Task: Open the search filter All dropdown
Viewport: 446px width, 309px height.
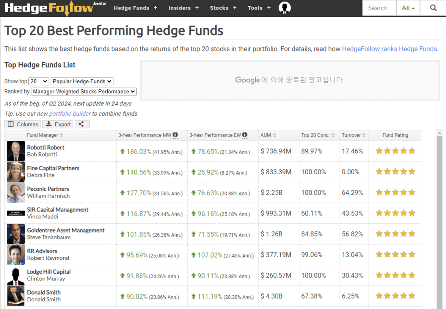Action: pyautogui.click(x=408, y=8)
